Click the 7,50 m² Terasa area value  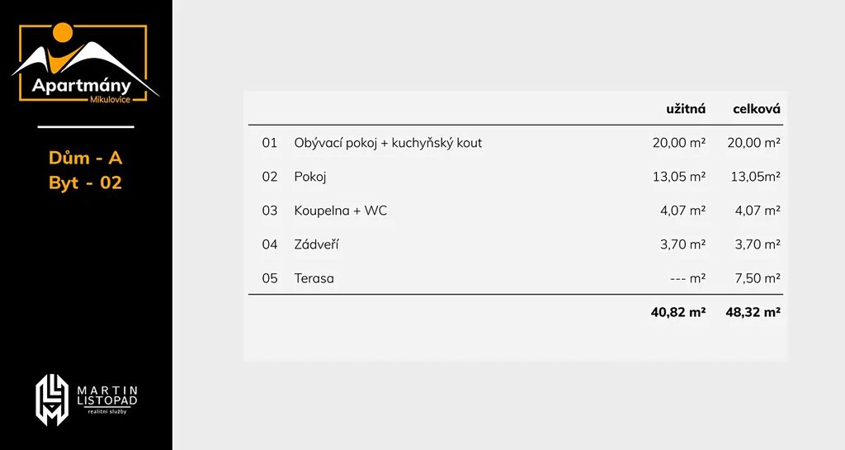pyautogui.click(x=758, y=278)
